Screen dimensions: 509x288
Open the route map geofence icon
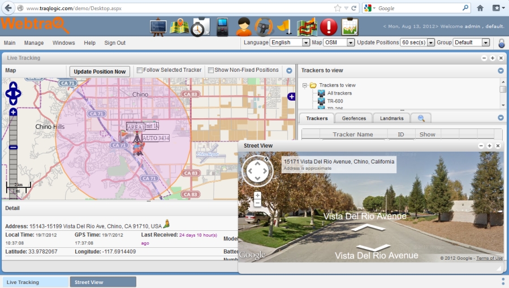click(x=307, y=27)
